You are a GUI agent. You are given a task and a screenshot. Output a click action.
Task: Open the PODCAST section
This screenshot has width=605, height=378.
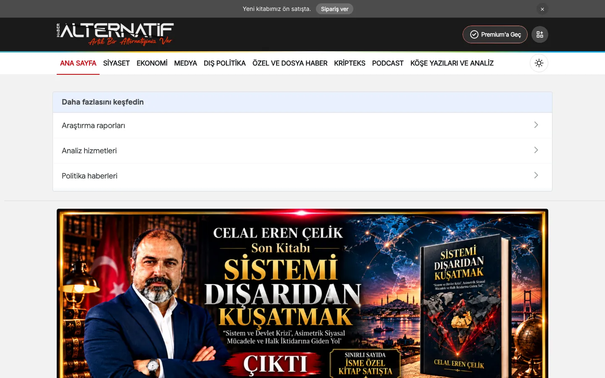[388, 63]
